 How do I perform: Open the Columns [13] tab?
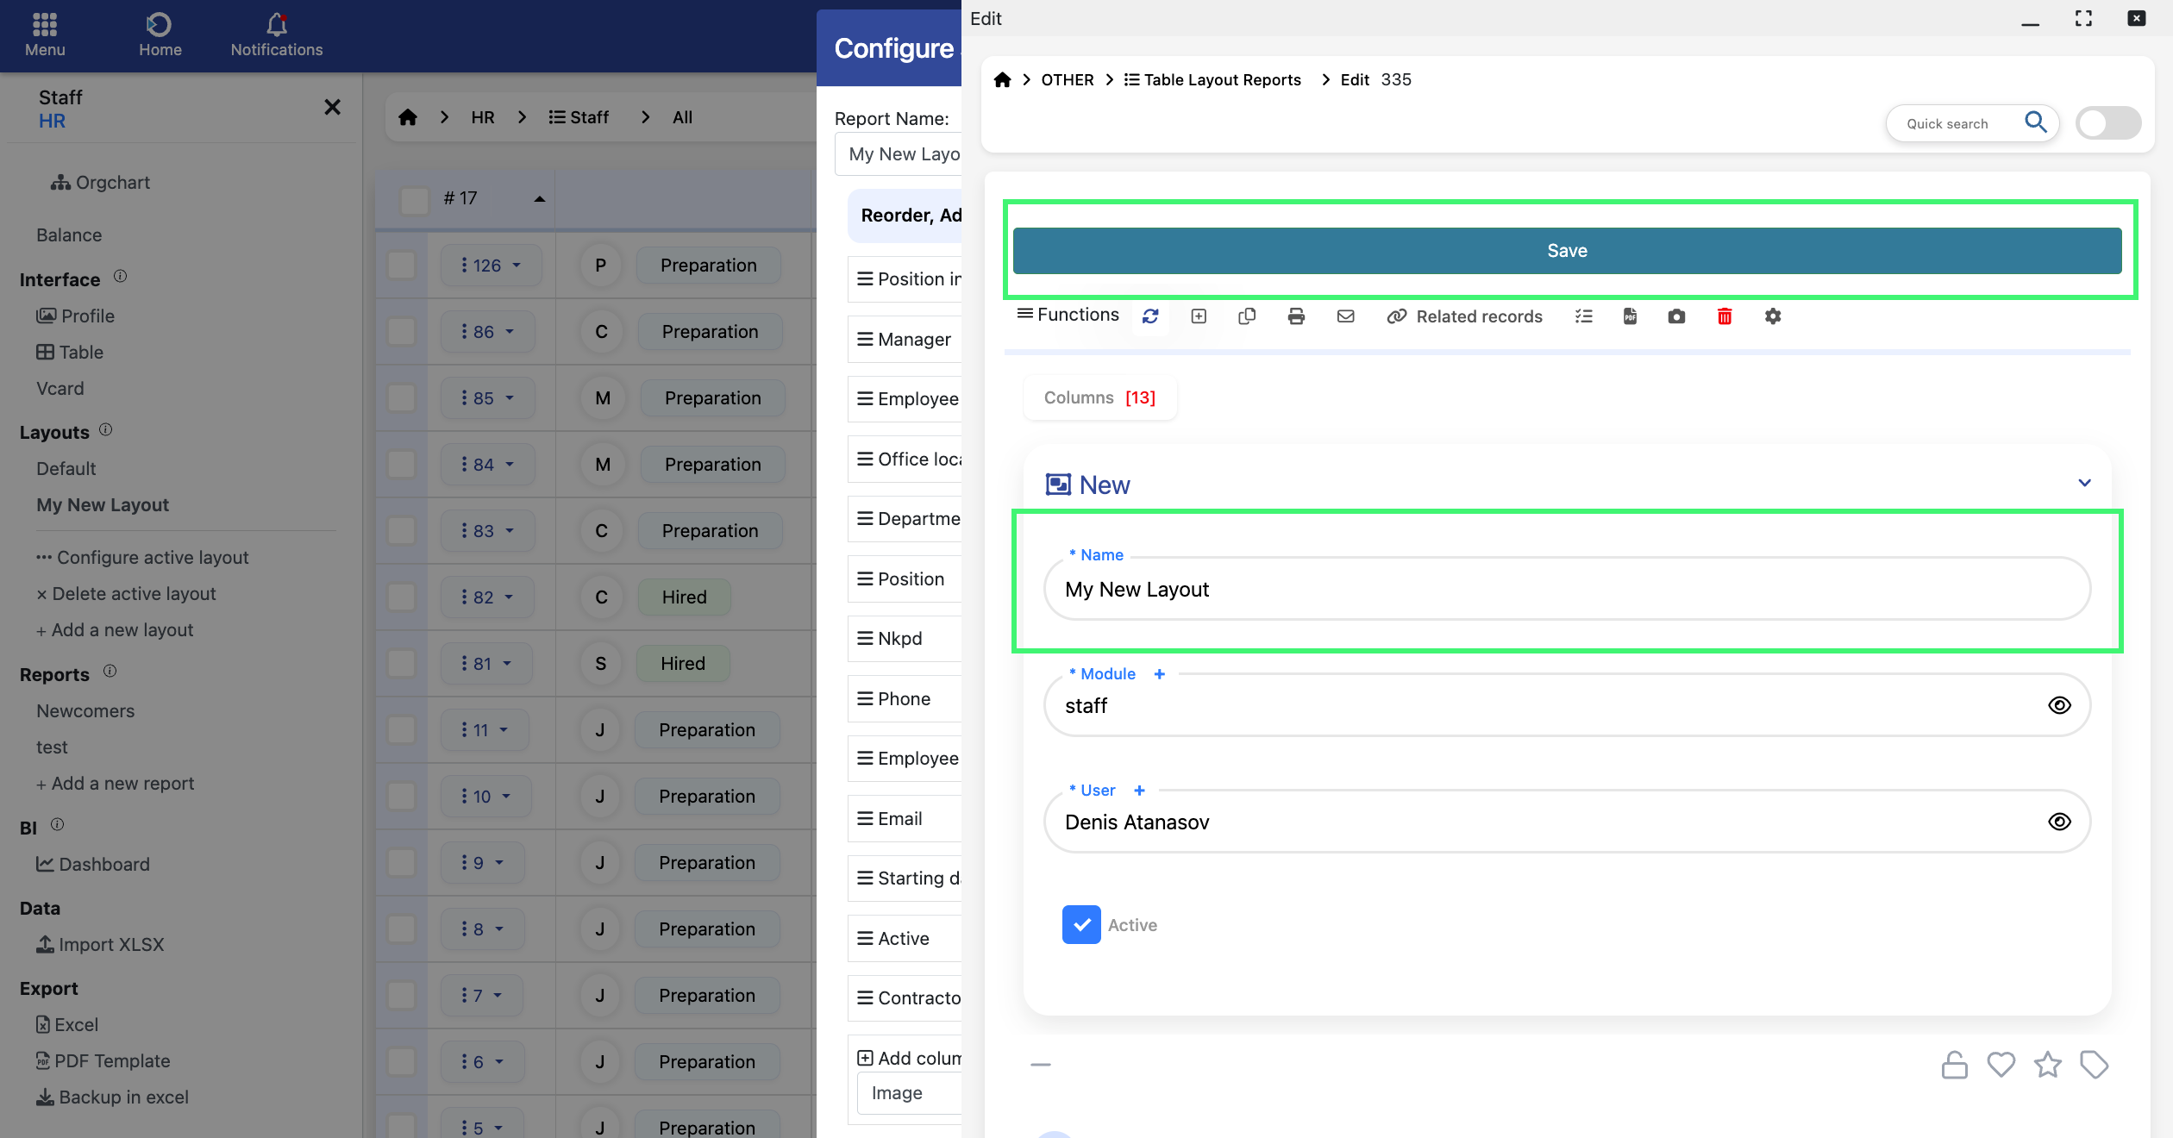tap(1099, 397)
